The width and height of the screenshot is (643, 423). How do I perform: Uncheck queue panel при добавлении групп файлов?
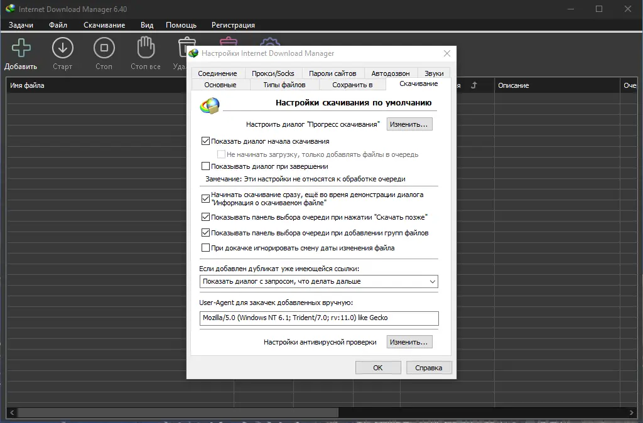205,233
